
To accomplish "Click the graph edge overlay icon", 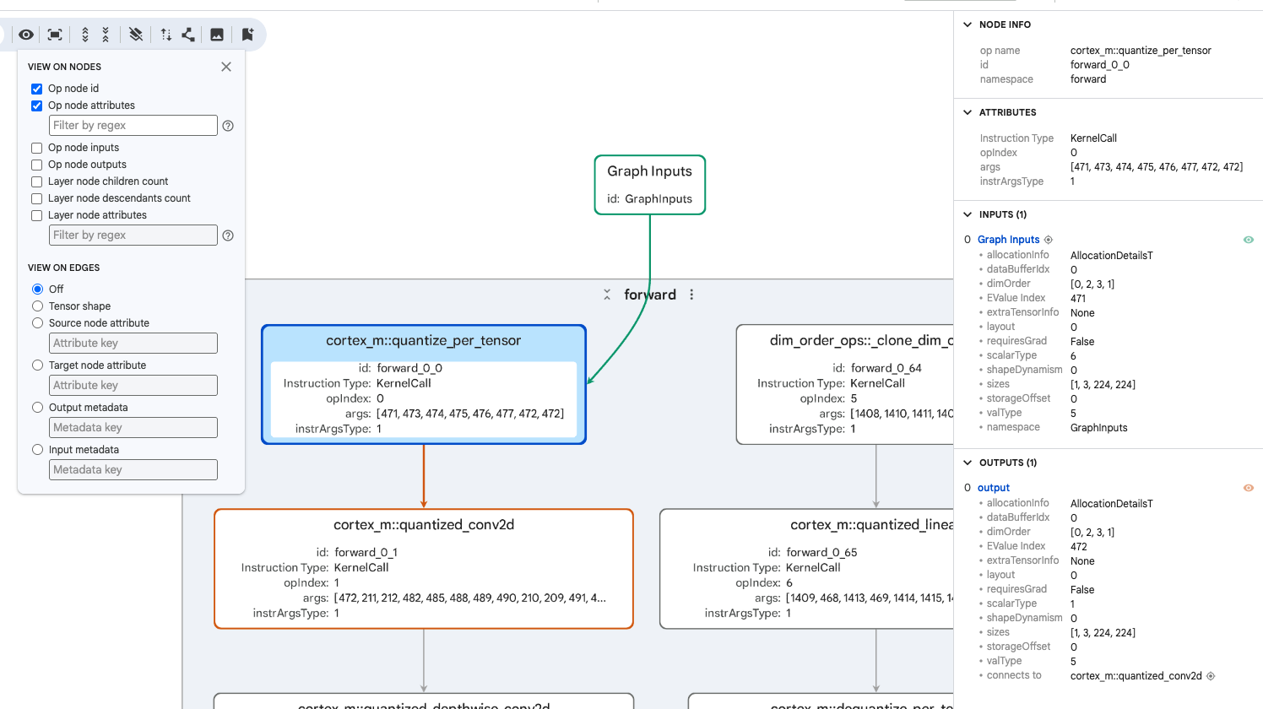I will point(188,35).
